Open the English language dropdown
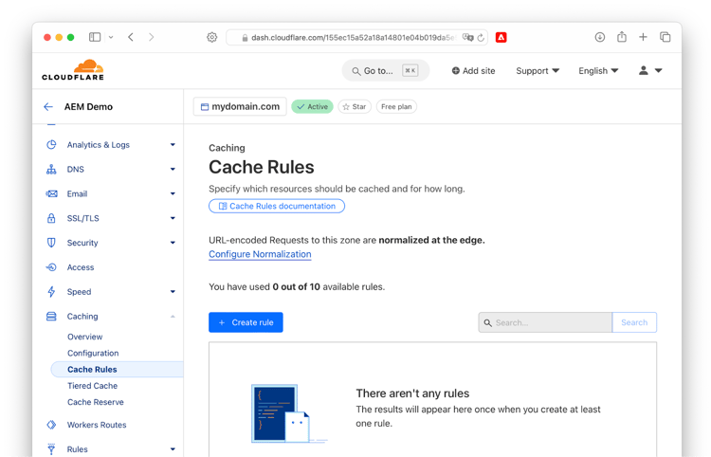This screenshot has width=711, height=457. tap(598, 71)
